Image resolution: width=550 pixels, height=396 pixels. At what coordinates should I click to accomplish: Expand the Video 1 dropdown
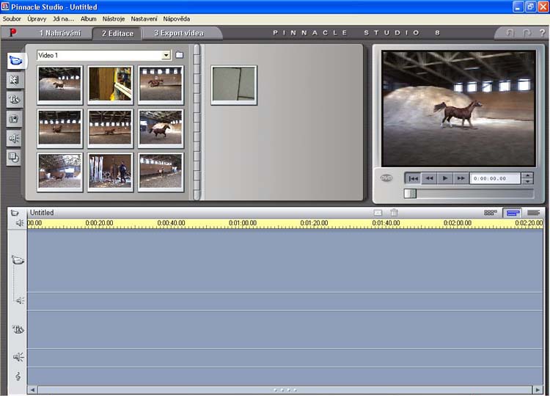(x=166, y=55)
